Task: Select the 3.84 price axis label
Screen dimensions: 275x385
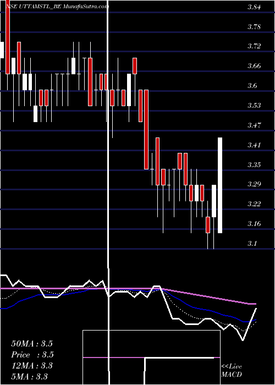Action: 254,7
